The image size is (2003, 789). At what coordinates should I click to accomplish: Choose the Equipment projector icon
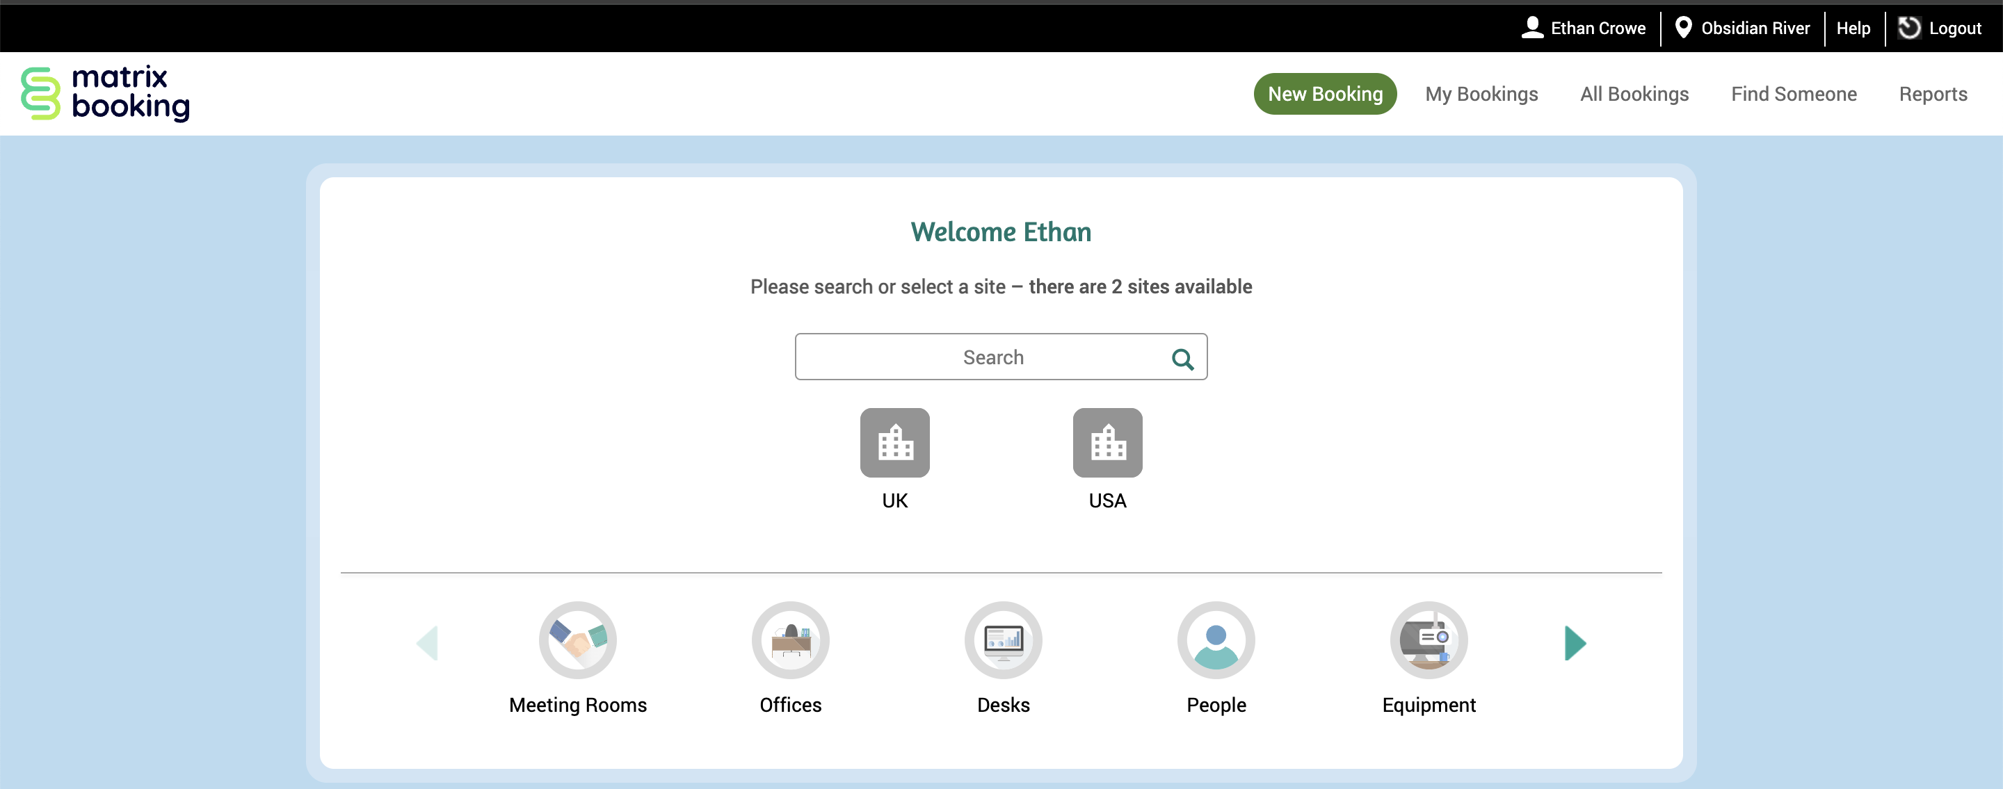point(1429,640)
